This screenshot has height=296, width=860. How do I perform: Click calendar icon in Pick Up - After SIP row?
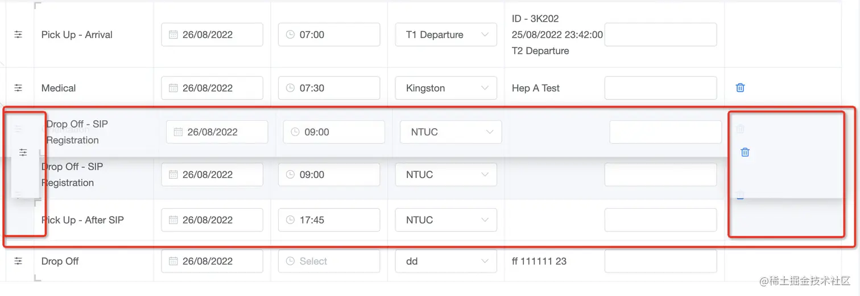[x=173, y=220]
